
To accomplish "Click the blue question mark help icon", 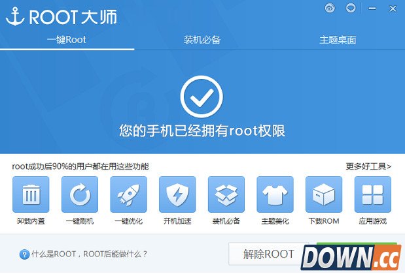I will (x=24, y=254).
